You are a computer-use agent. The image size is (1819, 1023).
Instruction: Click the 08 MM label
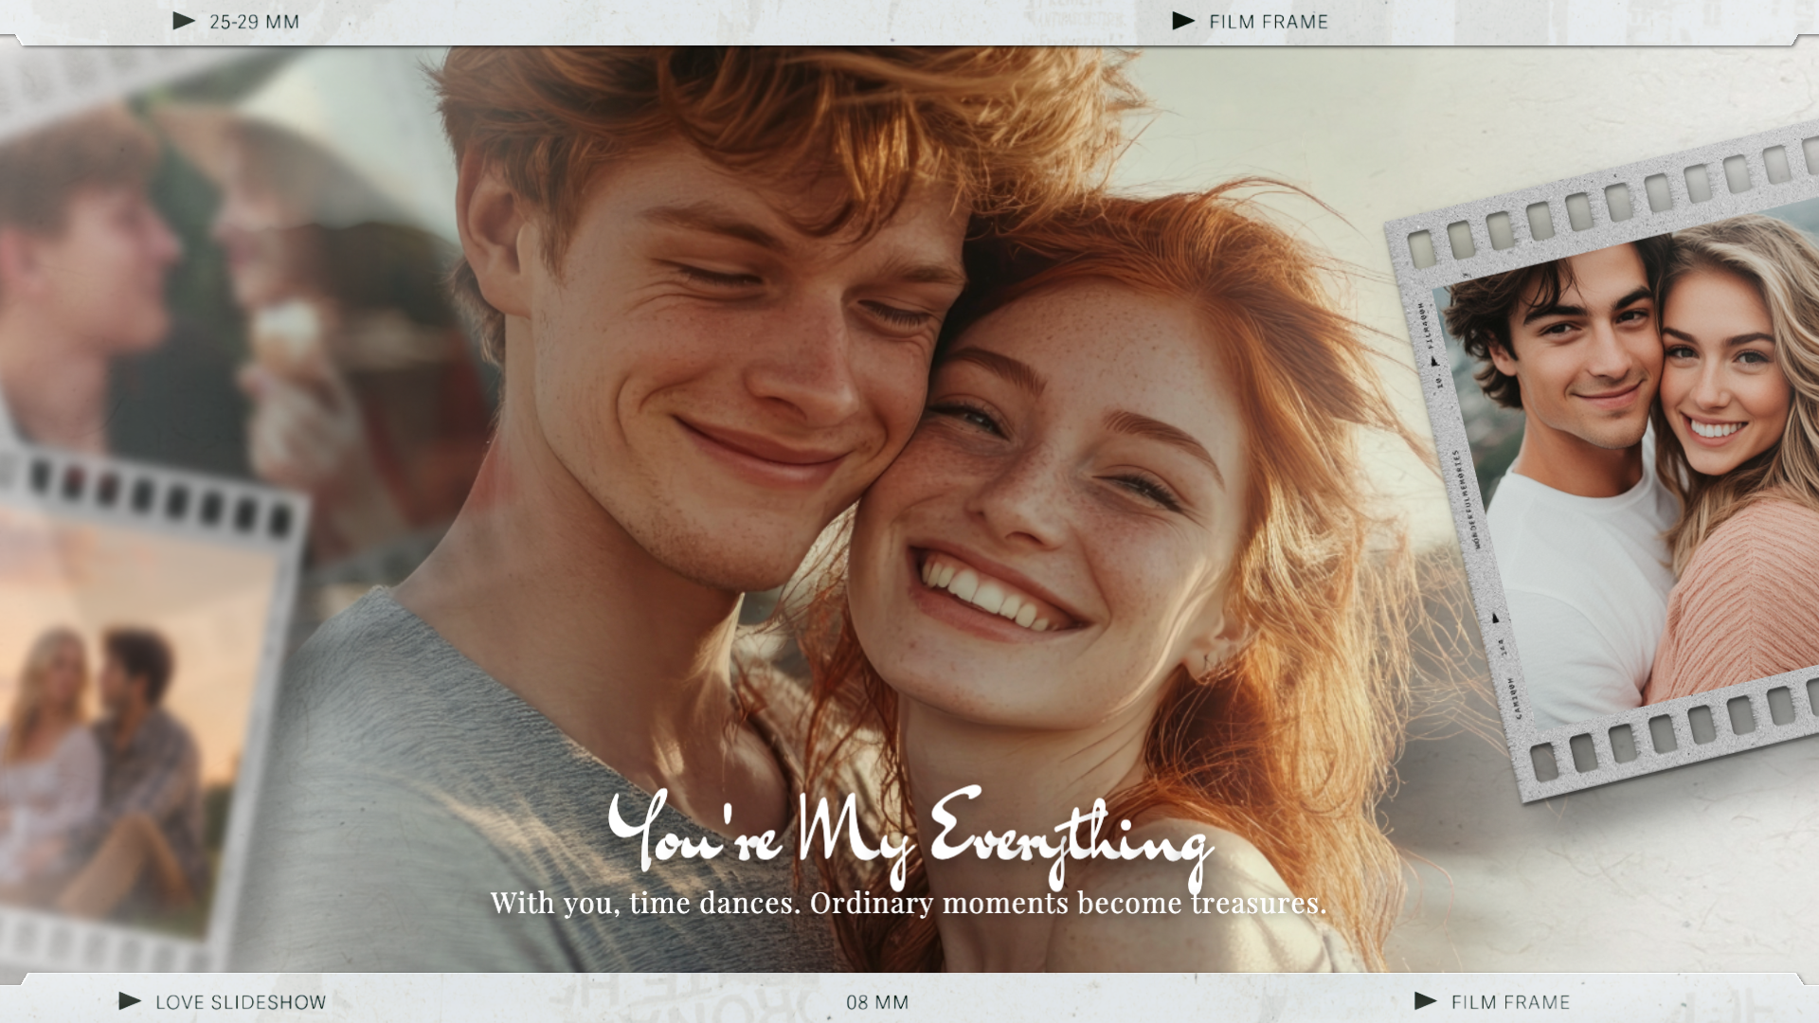click(x=877, y=1002)
